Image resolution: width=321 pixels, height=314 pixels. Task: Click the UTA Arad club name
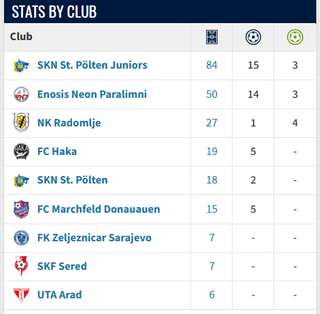59,295
